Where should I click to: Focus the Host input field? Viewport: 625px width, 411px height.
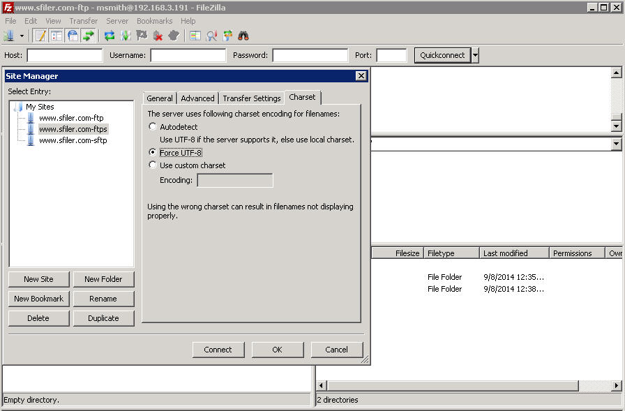[x=65, y=55]
